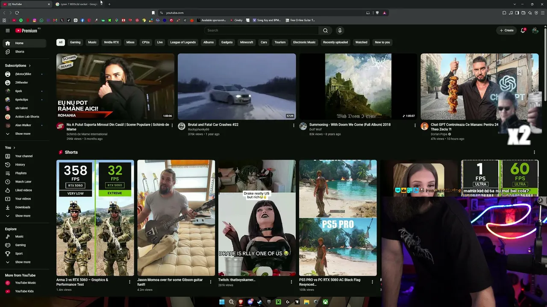
Task: Open the Xbox app on the taskbar
Action: (x=325, y=302)
